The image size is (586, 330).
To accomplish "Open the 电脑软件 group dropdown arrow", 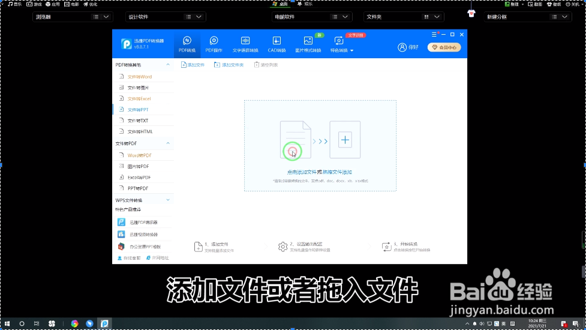I will tap(345, 17).
